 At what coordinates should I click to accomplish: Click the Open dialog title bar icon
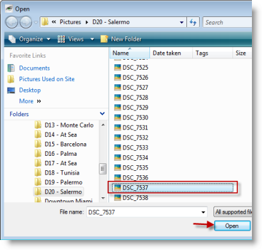[x=9, y=9]
